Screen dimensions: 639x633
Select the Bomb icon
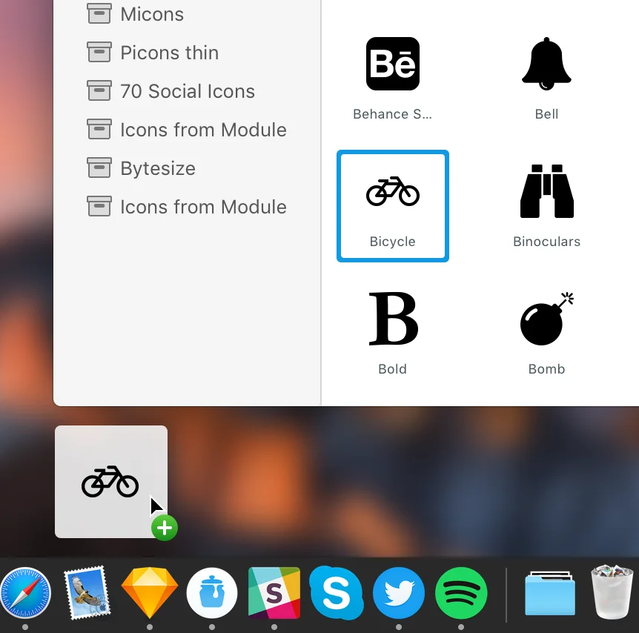[546, 319]
